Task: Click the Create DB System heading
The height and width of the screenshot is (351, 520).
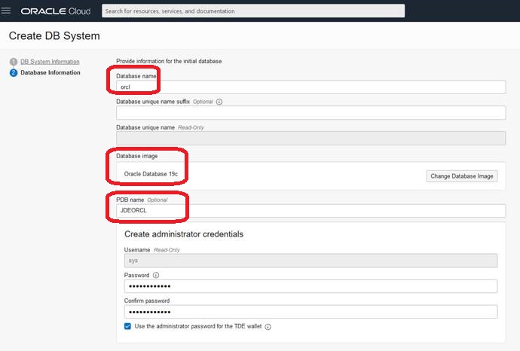Action: (54, 36)
